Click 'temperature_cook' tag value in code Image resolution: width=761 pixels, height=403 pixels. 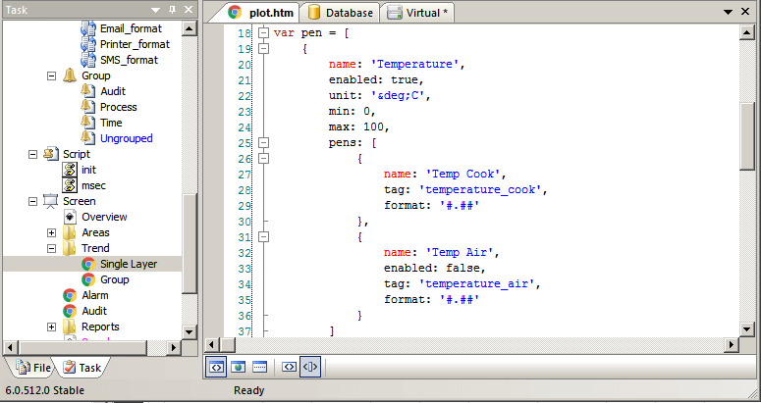[x=480, y=190]
